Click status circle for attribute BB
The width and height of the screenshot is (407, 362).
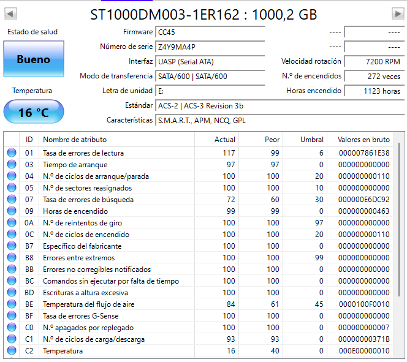point(12,269)
